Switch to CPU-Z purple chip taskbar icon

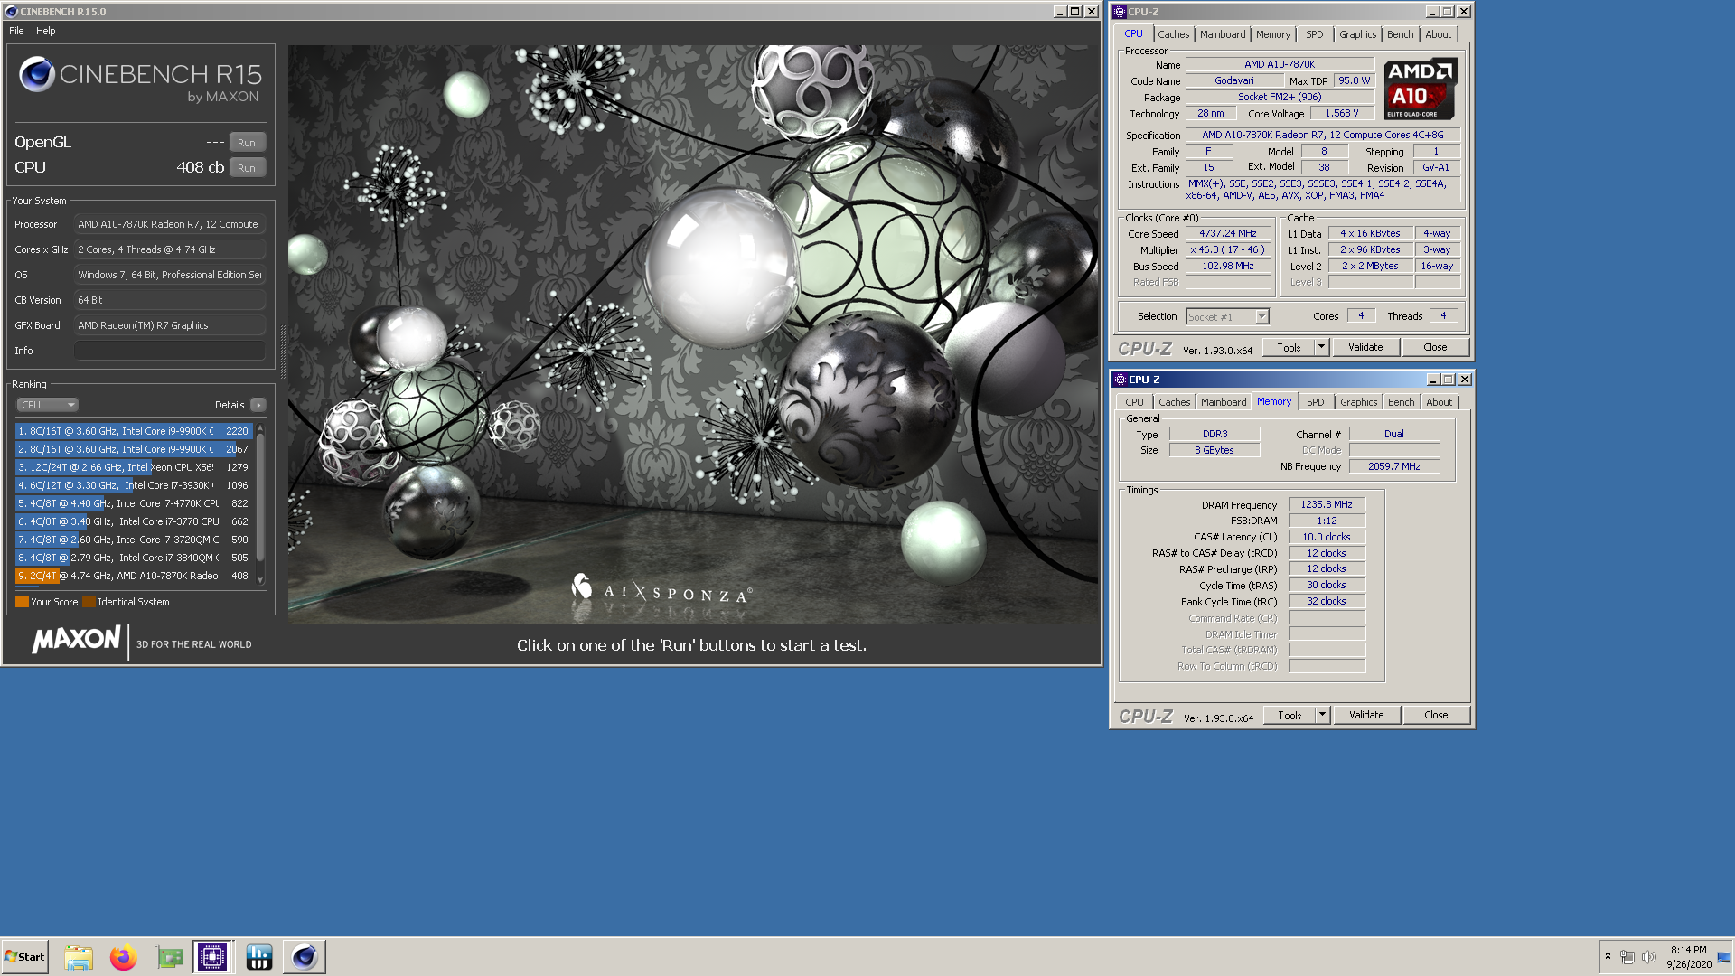212,958
